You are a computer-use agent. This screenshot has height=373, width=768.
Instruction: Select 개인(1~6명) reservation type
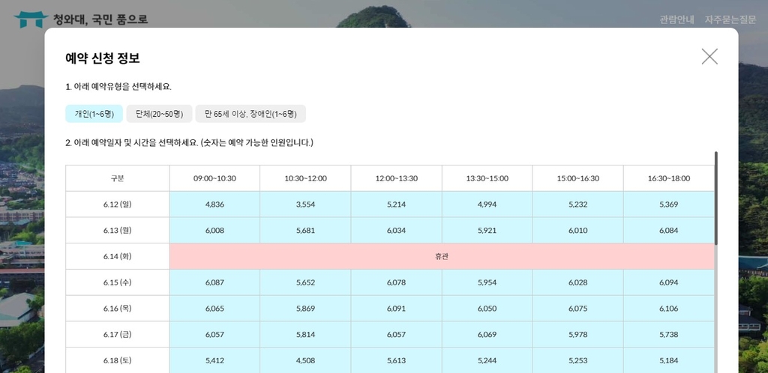pyautogui.click(x=94, y=114)
